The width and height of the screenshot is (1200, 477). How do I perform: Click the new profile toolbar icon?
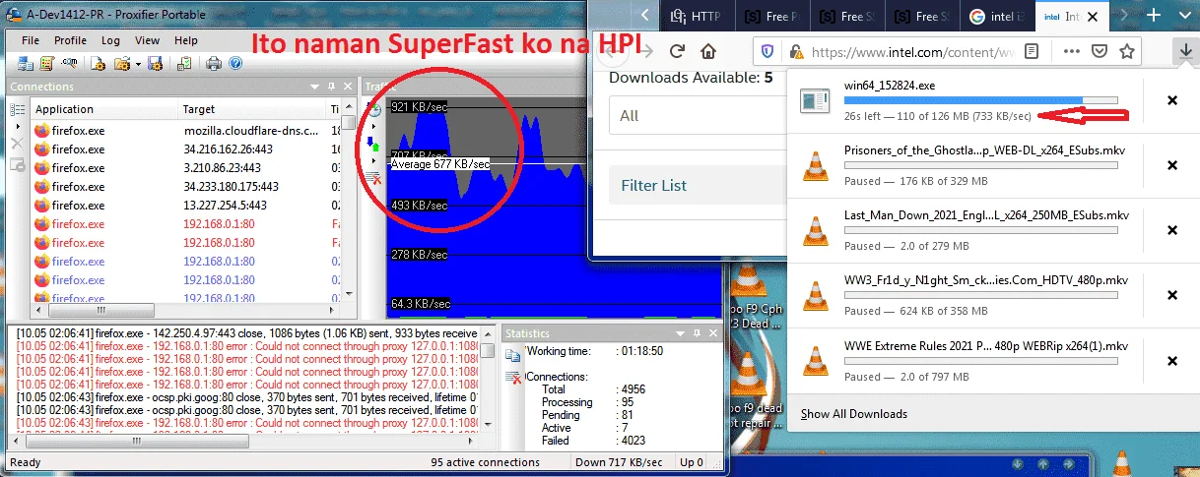tap(98, 63)
